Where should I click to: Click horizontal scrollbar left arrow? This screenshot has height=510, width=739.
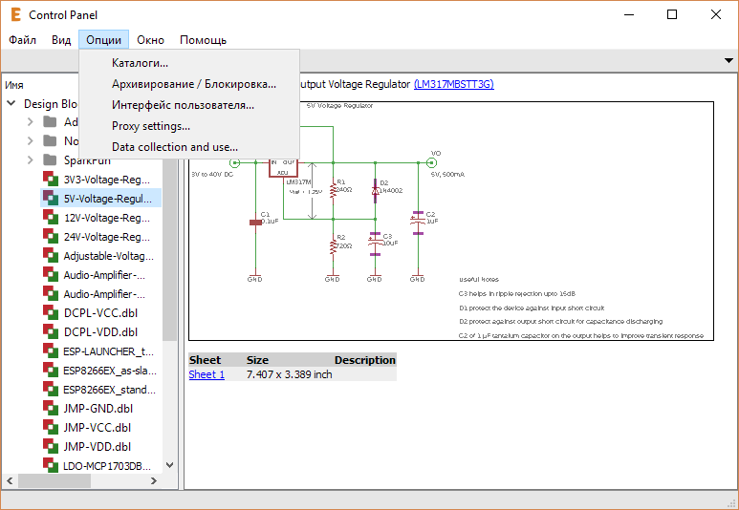pos(10,480)
